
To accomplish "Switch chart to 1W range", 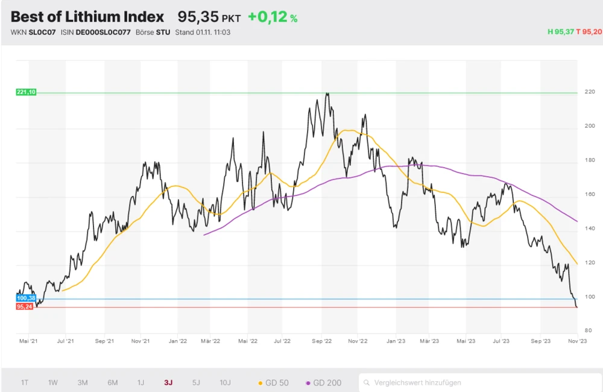I will tap(53, 382).
